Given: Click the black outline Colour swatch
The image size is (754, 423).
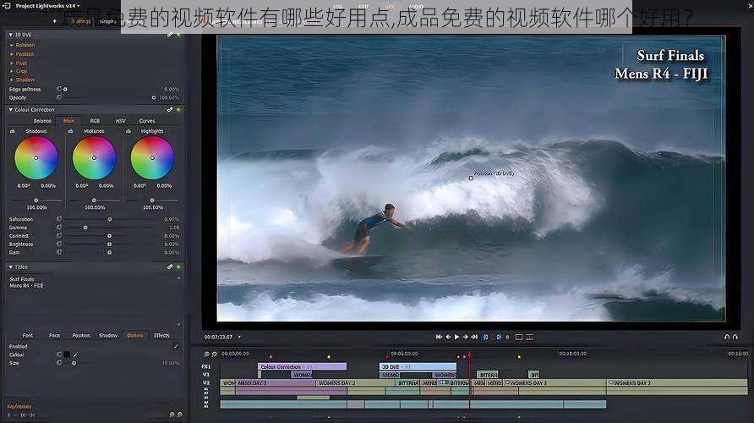Looking at the screenshot, I should pyautogui.click(x=67, y=354).
